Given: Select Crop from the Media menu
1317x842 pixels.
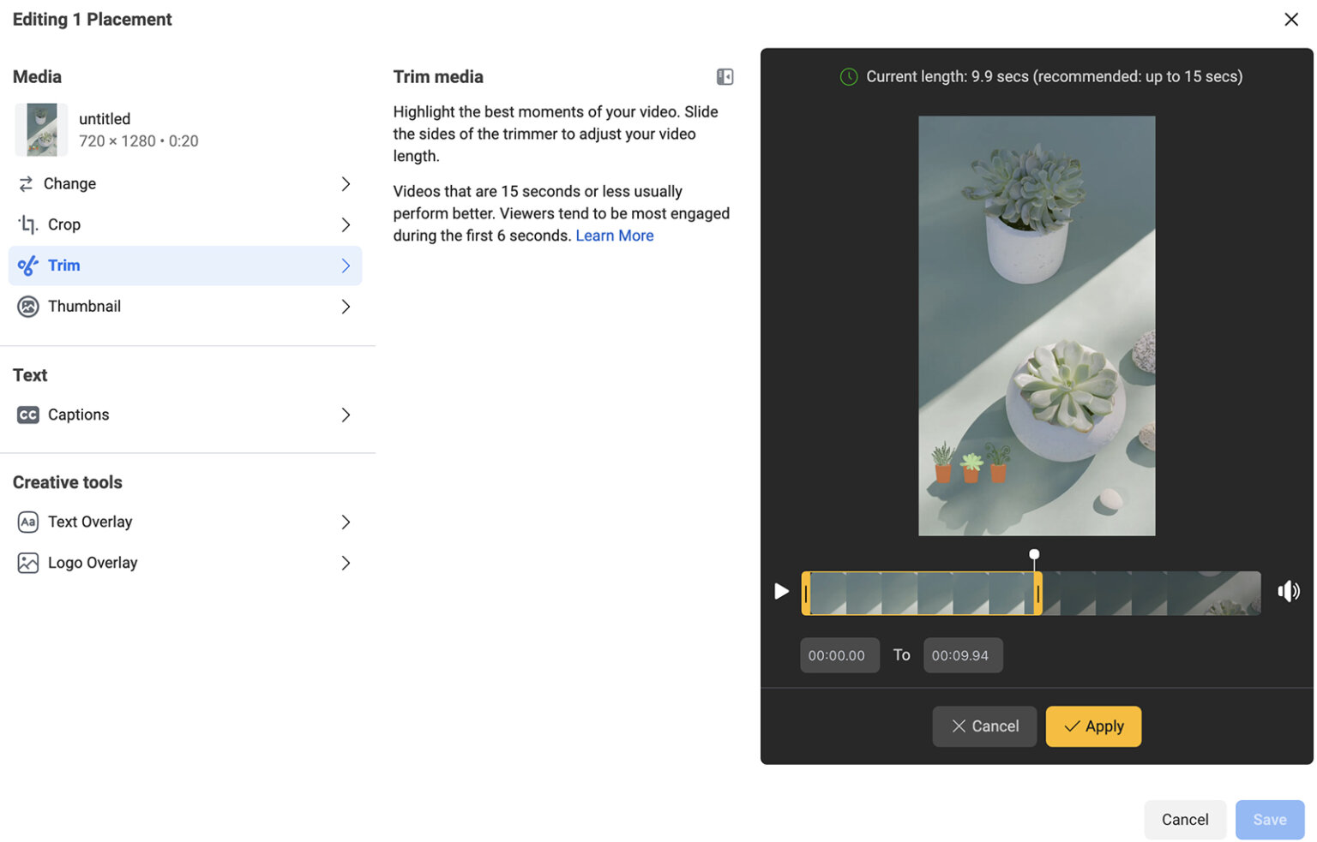Looking at the screenshot, I should (x=64, y=224).
